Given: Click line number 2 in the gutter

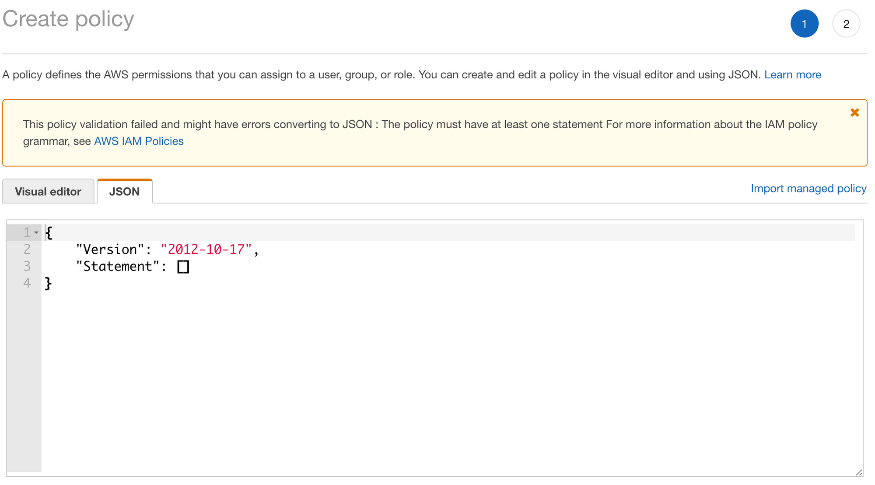Looking at the screenshot, I should pos(27,250).
